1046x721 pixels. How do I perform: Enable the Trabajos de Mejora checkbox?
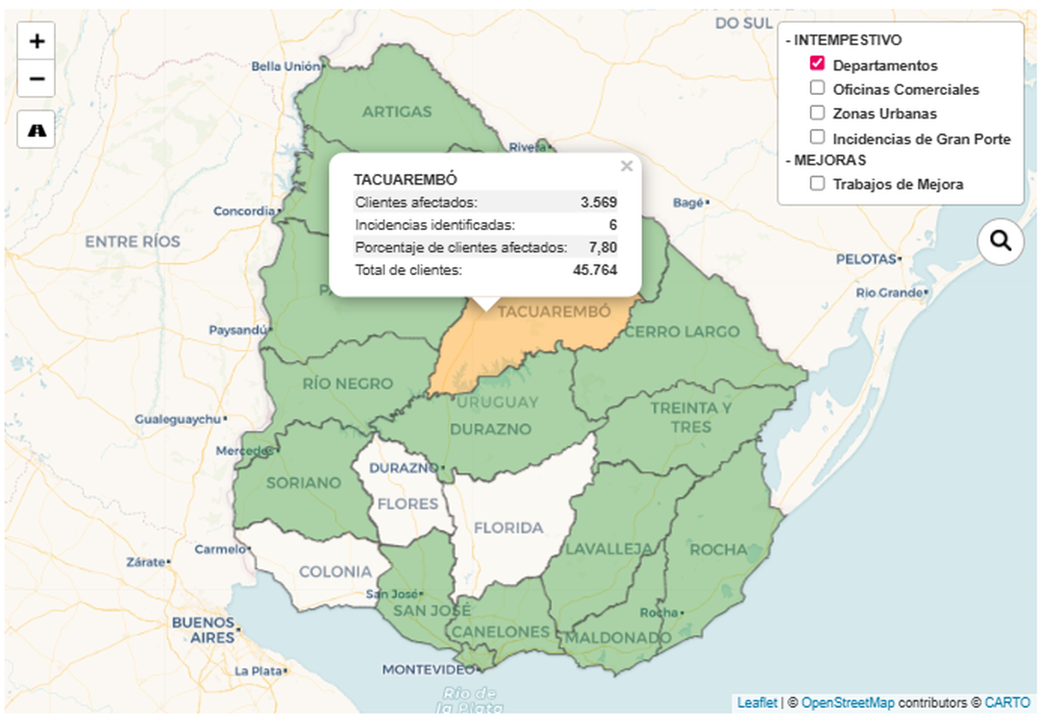click(817, 183)
